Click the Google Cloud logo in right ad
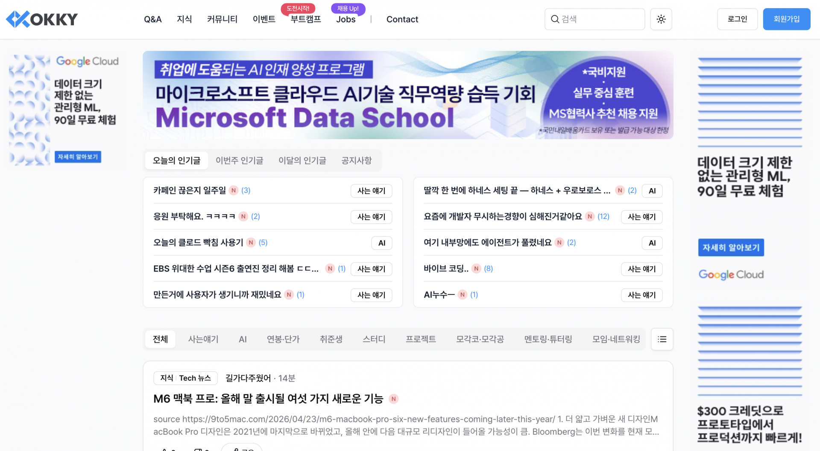 [731, 274]
